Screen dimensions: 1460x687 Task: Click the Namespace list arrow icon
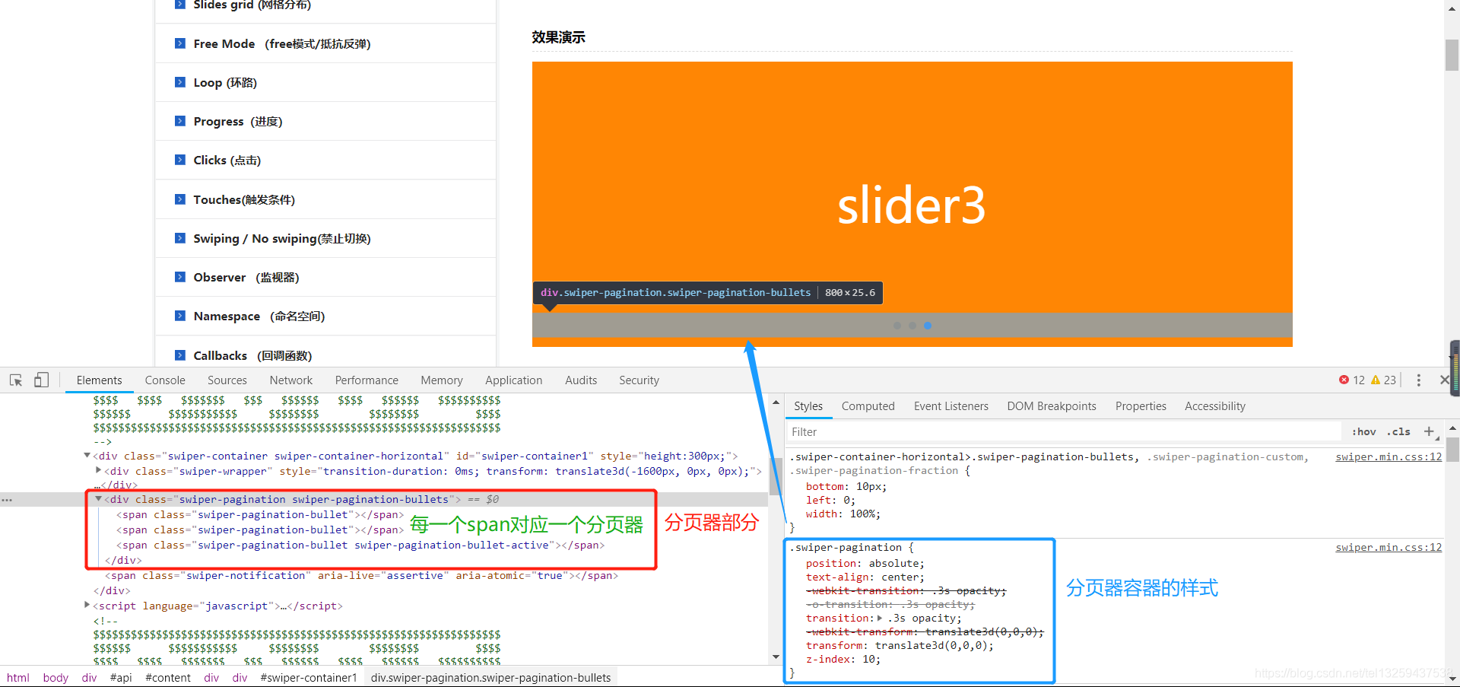[x=180, y=316]
